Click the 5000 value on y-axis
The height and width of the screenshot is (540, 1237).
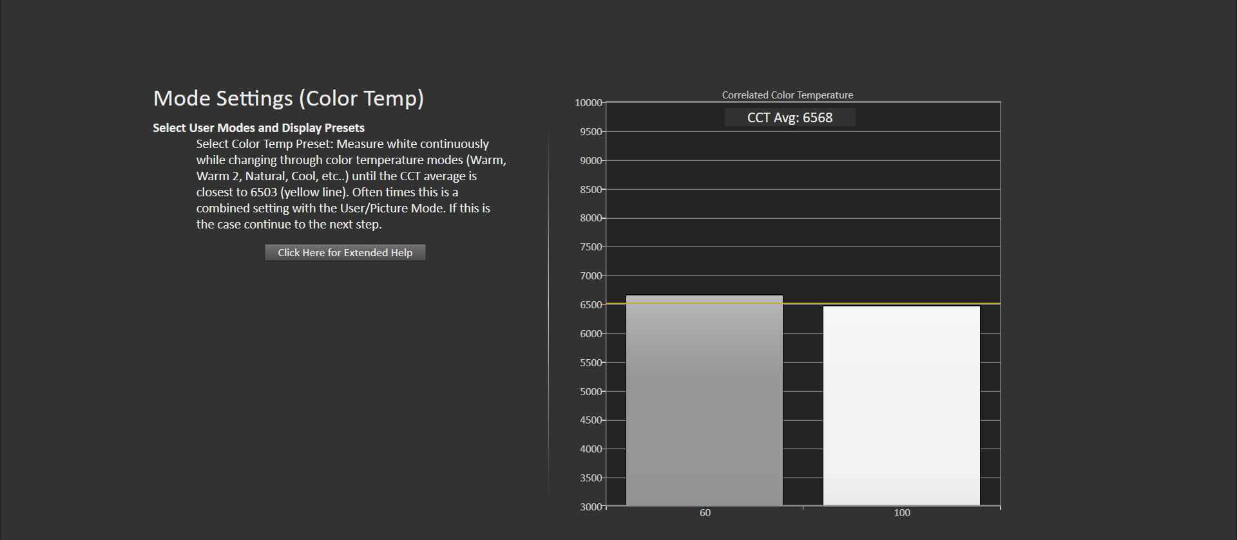click(590, 391)
